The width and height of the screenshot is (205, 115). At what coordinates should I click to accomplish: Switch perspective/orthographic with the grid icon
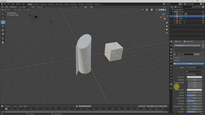pos(167,33)
